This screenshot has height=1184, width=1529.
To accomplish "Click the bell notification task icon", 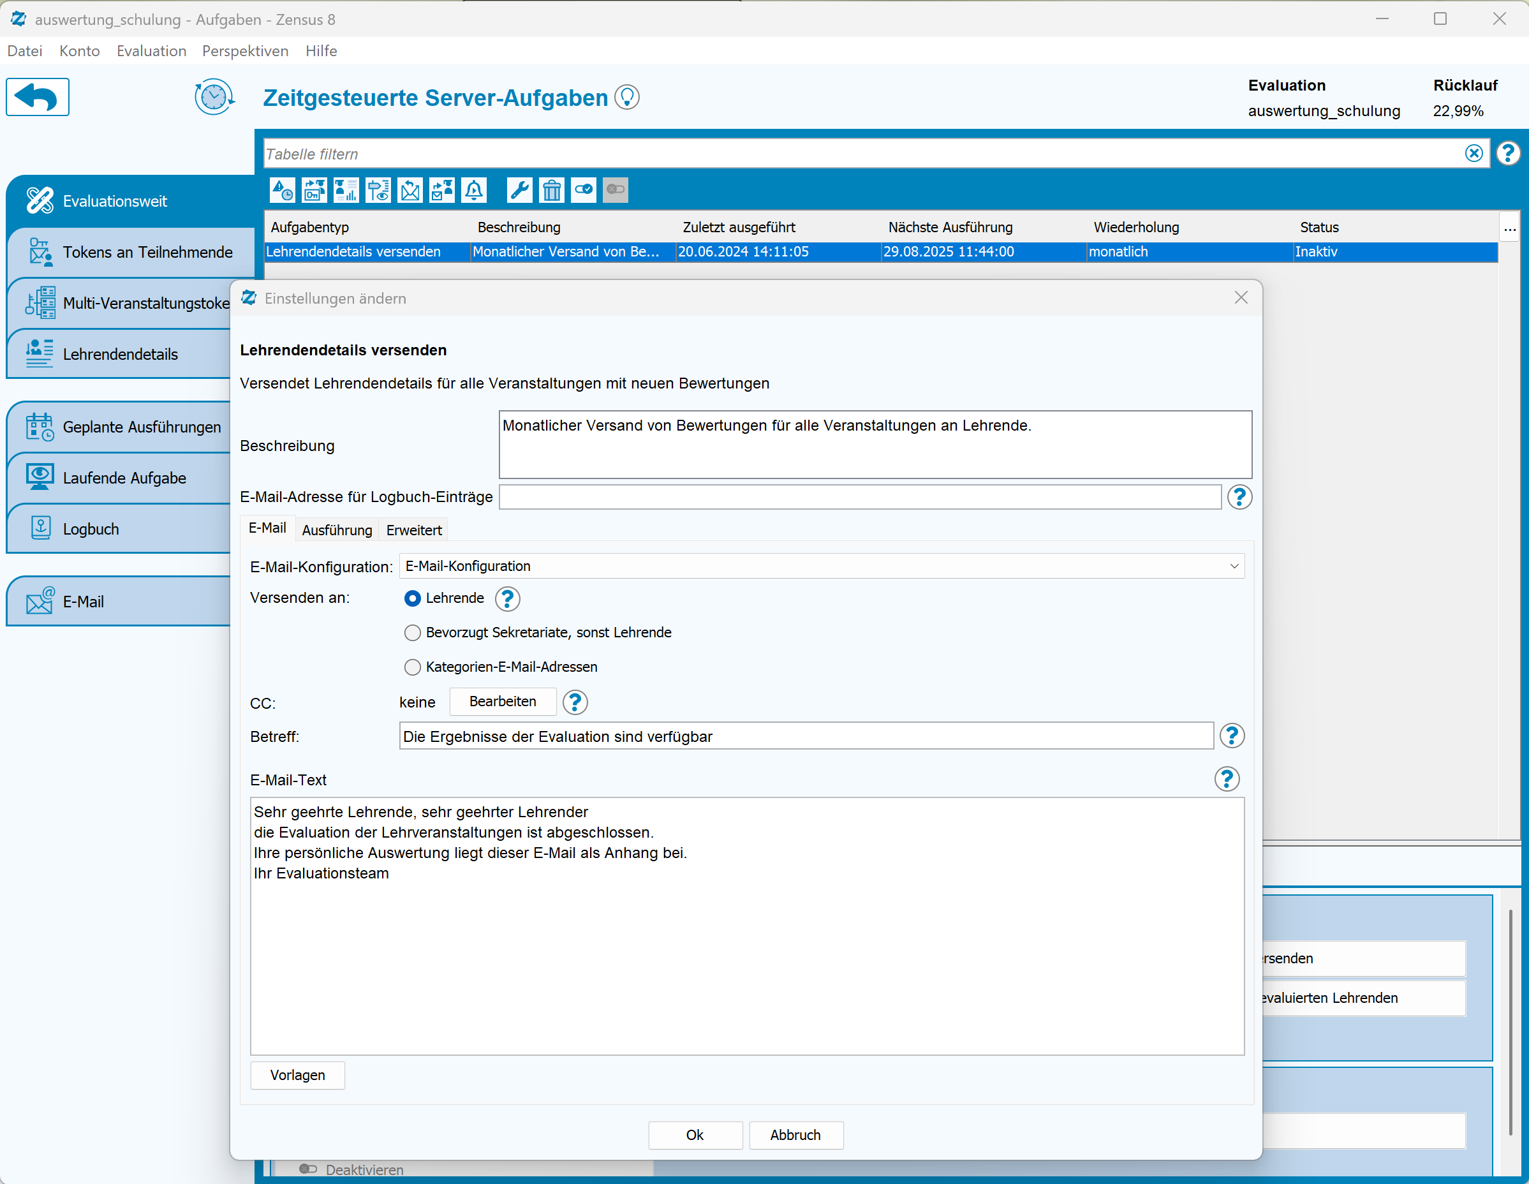I will click(x=474, y=189).
